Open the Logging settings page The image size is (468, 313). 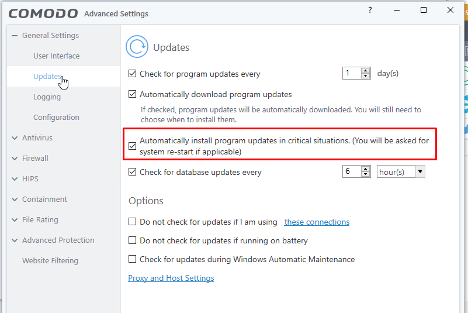pos(47,97)
